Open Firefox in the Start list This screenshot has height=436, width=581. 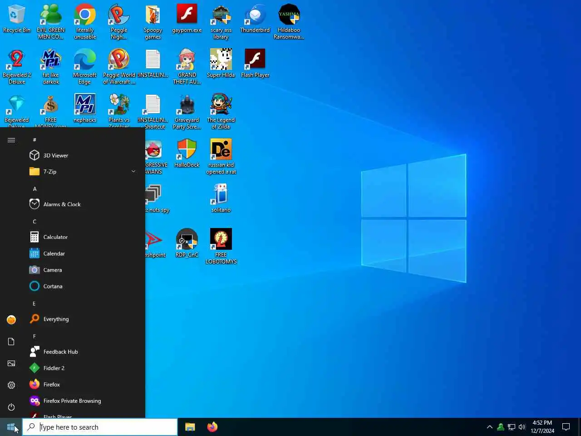coord(84,384)
